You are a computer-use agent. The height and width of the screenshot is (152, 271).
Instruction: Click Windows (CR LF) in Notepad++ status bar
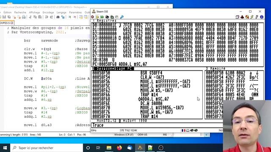pos(124,135)
